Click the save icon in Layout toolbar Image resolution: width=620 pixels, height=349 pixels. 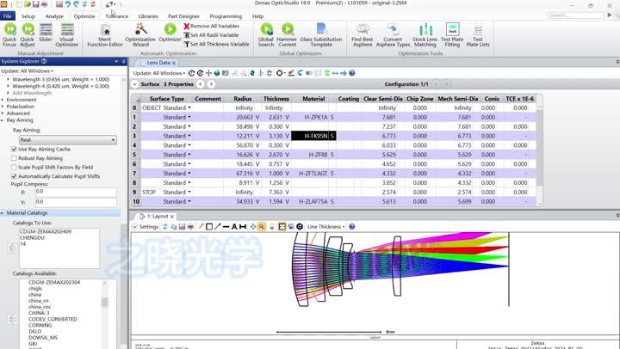(182, 227)
